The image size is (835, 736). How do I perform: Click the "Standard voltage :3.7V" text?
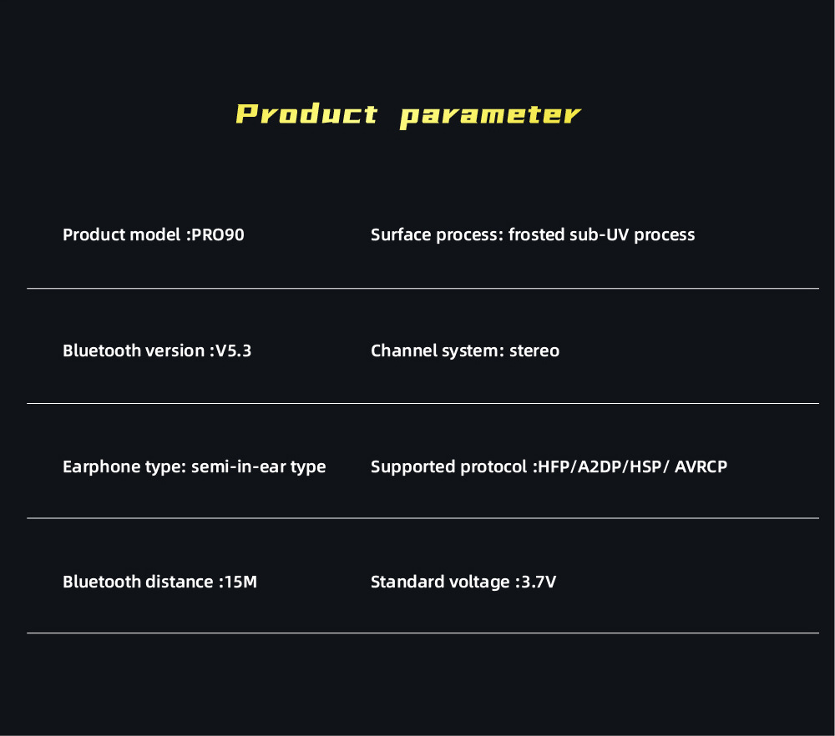coord(463,582)
